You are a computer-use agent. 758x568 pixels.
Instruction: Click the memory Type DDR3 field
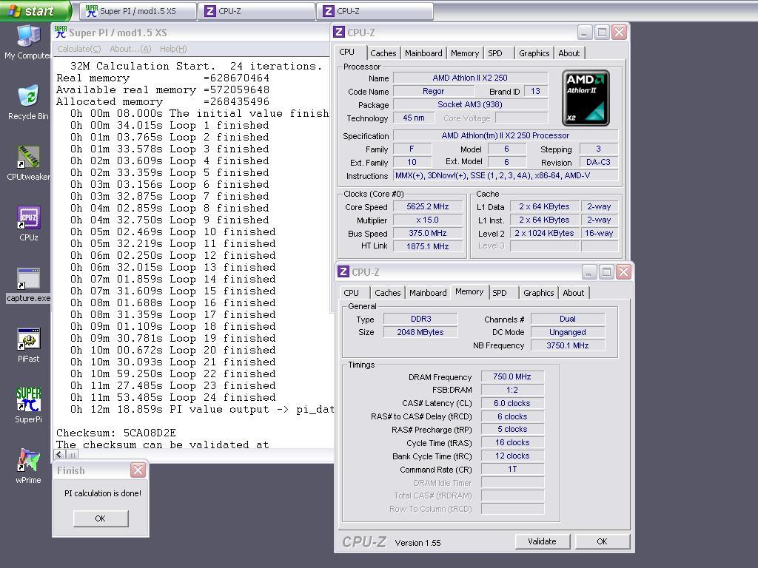[420, 319]
